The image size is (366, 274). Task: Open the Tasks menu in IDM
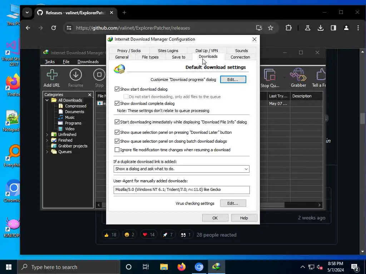click(x=50, y=62)
